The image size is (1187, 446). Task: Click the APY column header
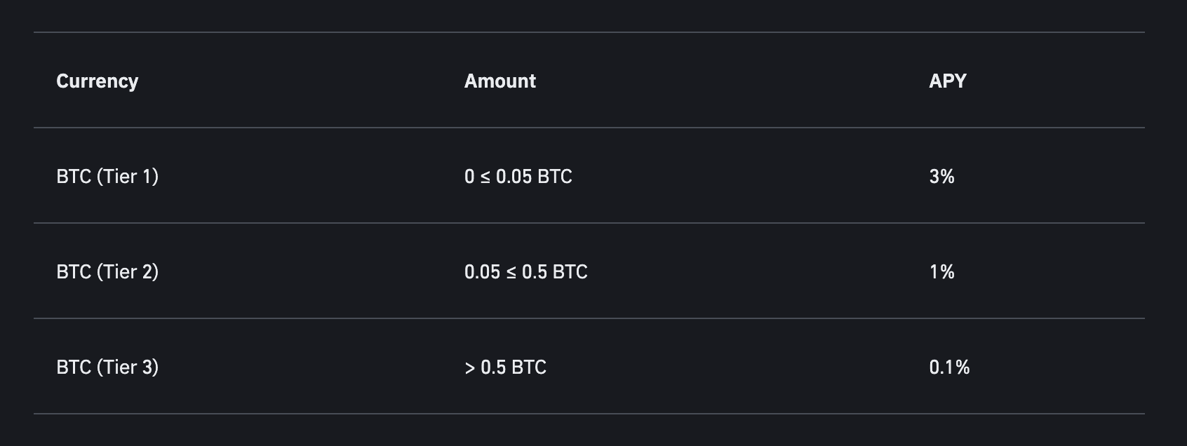coord(947,81)
